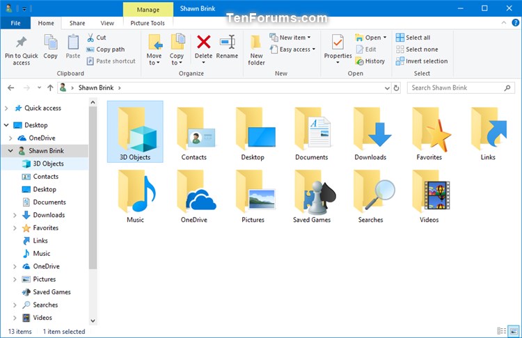Select Cut in the Clipboard group

(x=97, y=38)
